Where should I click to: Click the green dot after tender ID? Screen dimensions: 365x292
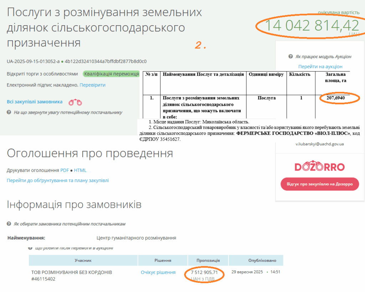point(62,61)
